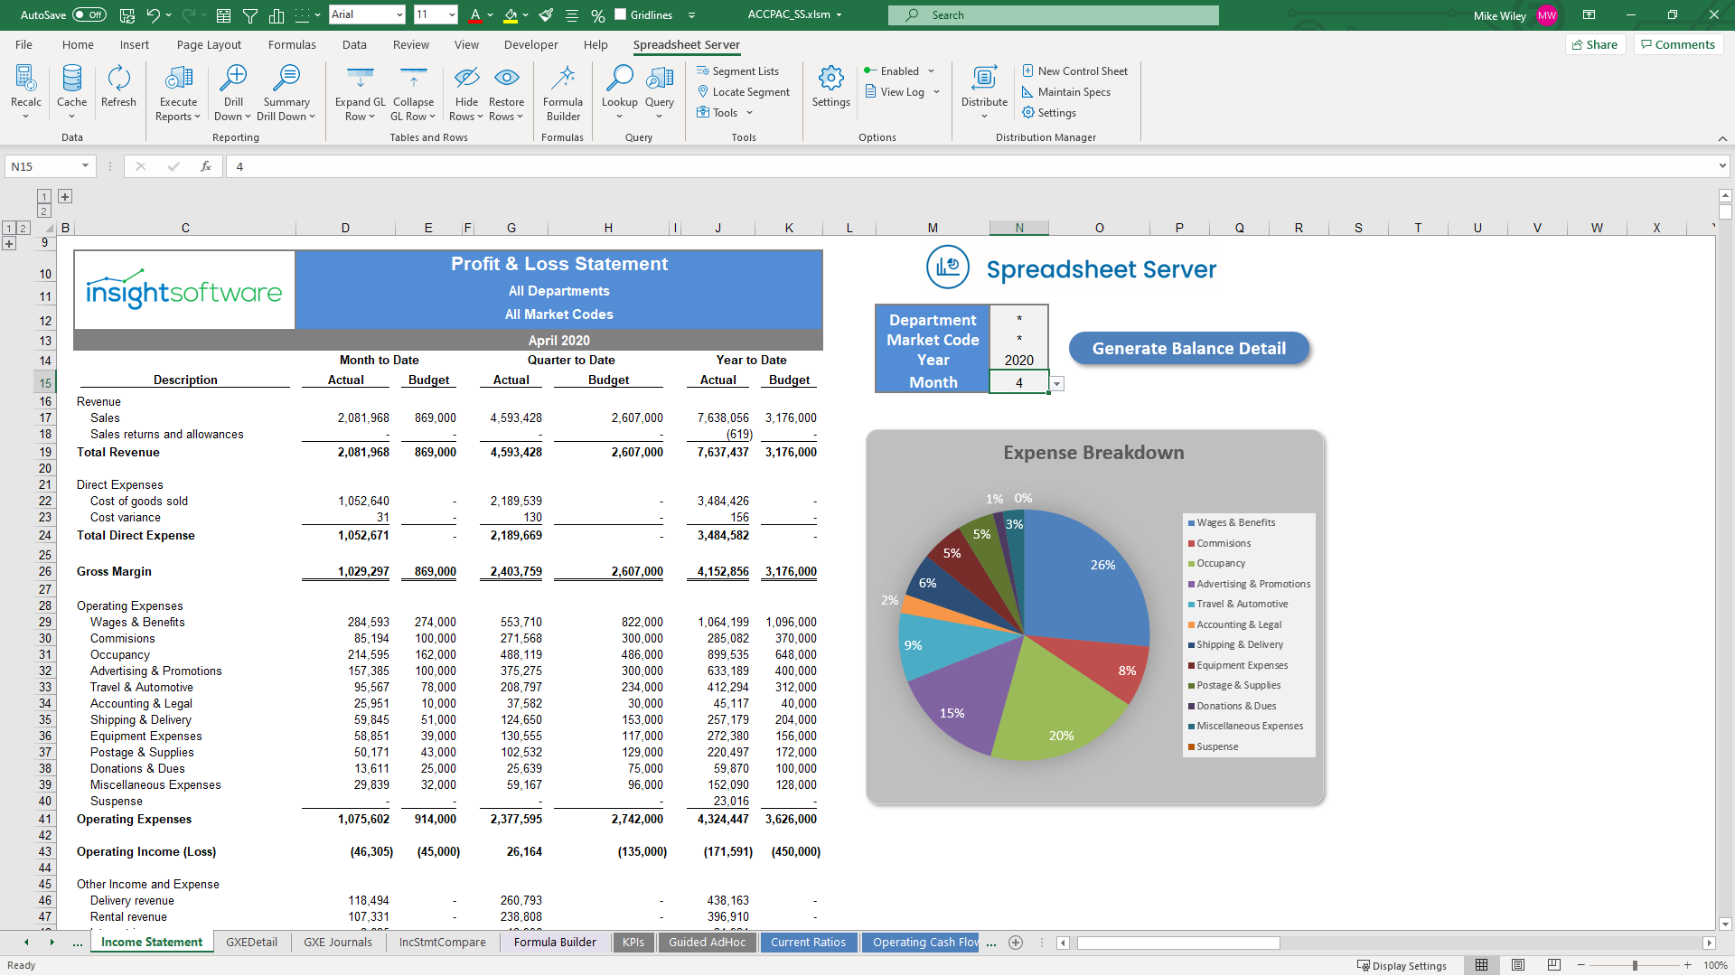Add a new sheet
The width and height of the screenshot is (1735, 976).
point(1016,943)
